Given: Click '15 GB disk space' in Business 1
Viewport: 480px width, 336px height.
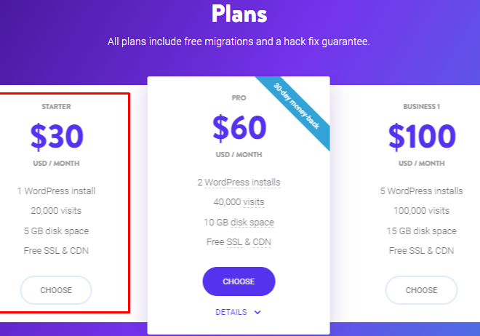Looking at the screenshot, I should [x=421, y=231].
